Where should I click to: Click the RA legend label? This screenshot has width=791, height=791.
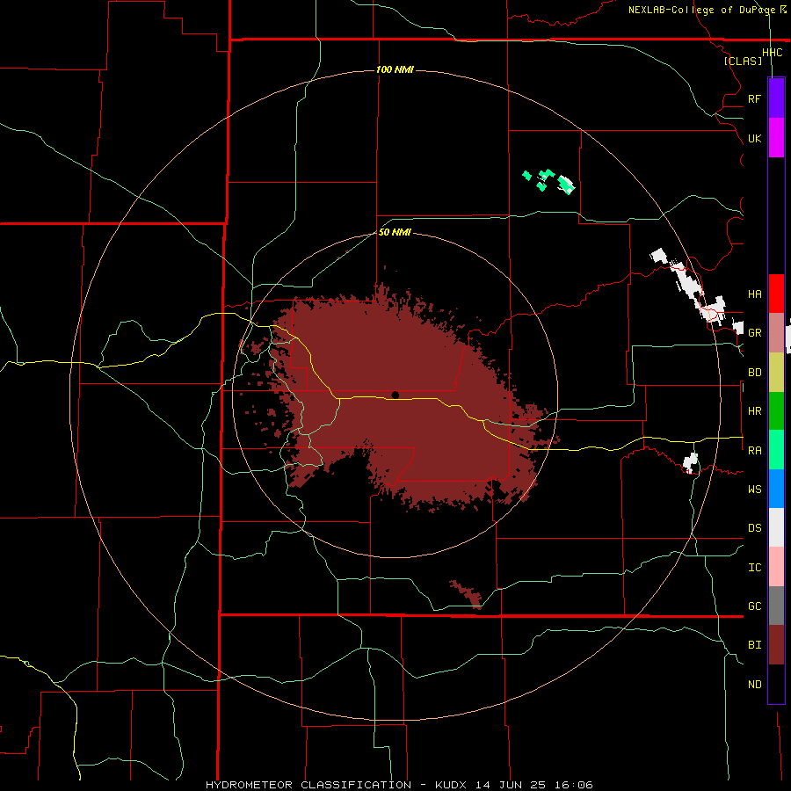754,451
